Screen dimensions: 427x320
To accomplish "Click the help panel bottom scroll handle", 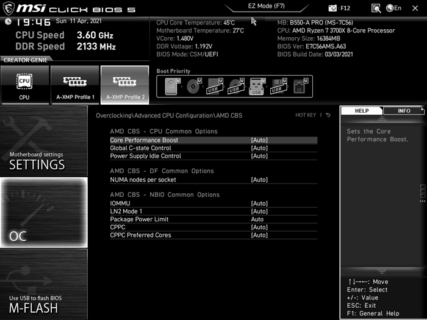I will [x=382, y=272].
